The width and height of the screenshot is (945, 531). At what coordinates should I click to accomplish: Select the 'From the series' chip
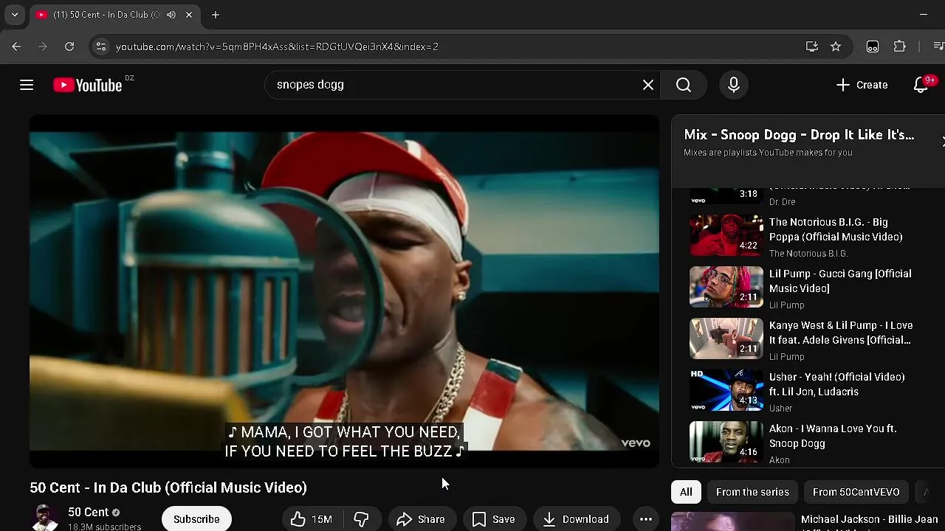(x=752, y=492)
